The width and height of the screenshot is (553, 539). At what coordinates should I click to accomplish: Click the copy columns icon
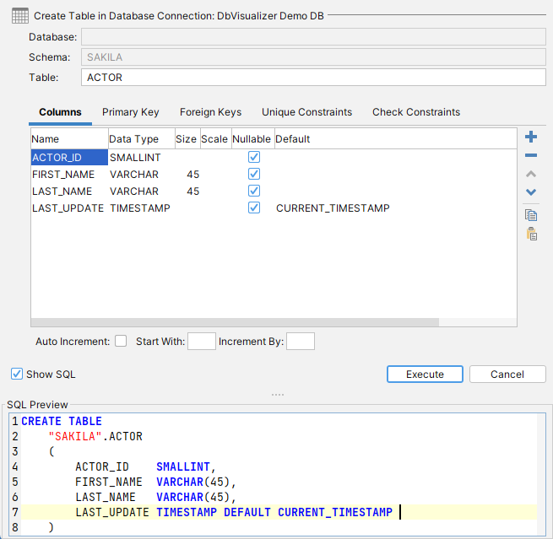pyautogui.click(x=531, y=216)
